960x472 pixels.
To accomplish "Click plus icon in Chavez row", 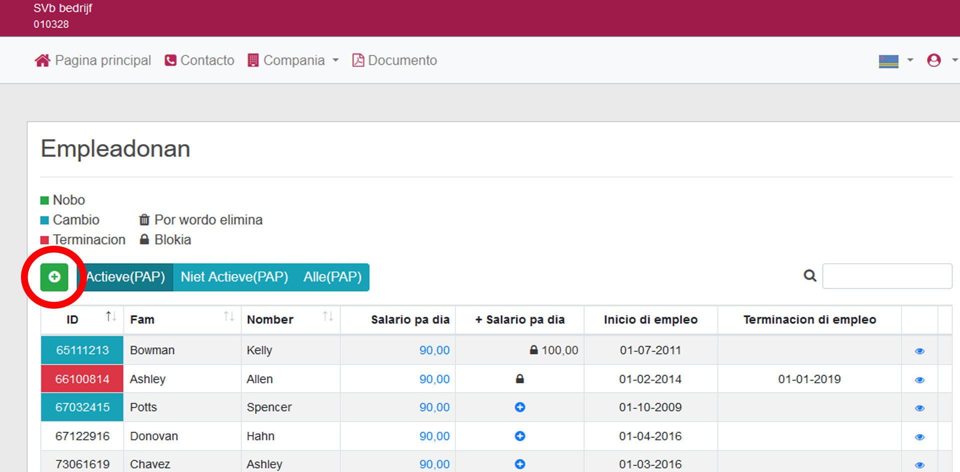I will click(x=519, y=464).
